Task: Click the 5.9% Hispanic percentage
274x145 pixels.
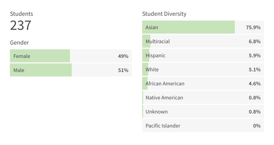Action: pyautogui.click(x=254, y=56)
